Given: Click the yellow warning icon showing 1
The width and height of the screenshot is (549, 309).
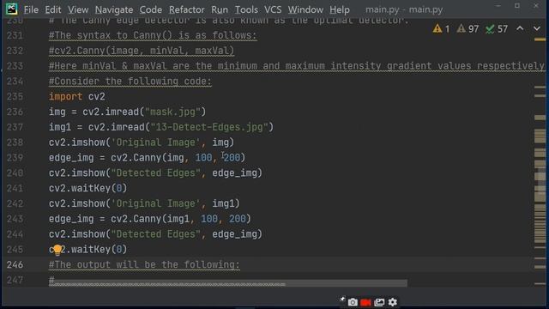Looking at the screenshot, I should 441,28.
